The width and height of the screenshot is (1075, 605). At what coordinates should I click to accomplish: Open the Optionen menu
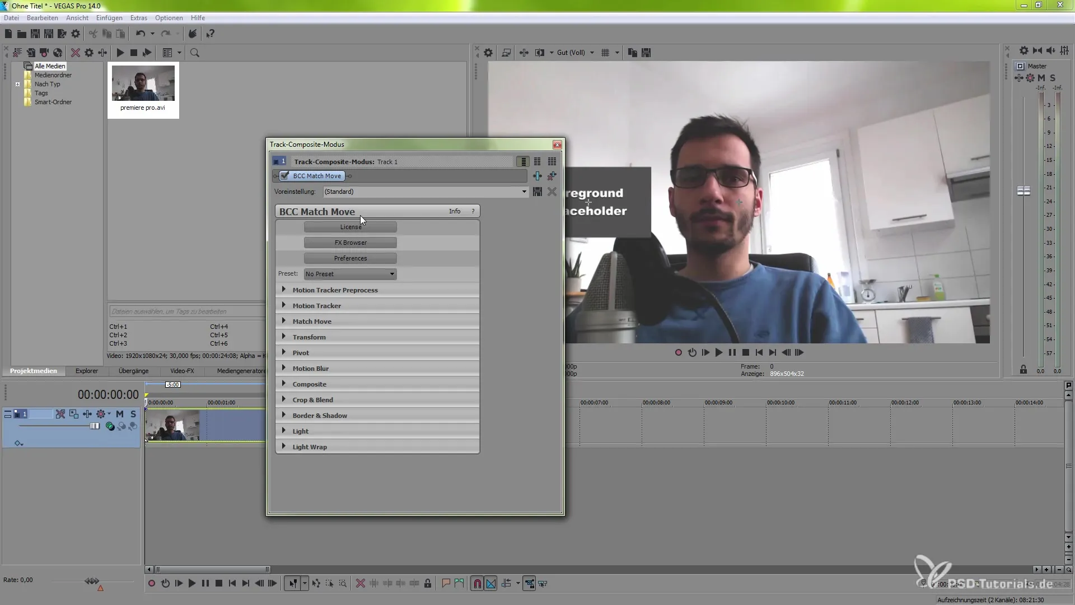tap(169, 18)
